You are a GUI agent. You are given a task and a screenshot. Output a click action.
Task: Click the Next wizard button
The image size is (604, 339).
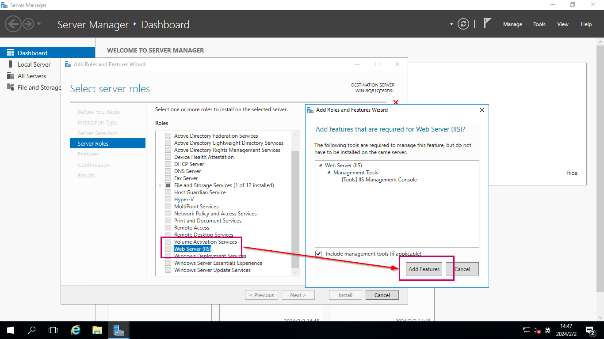click(298, 295)
